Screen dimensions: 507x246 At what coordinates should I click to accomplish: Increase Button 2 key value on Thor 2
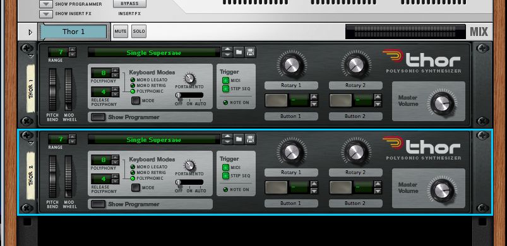(x=378, y=184)
